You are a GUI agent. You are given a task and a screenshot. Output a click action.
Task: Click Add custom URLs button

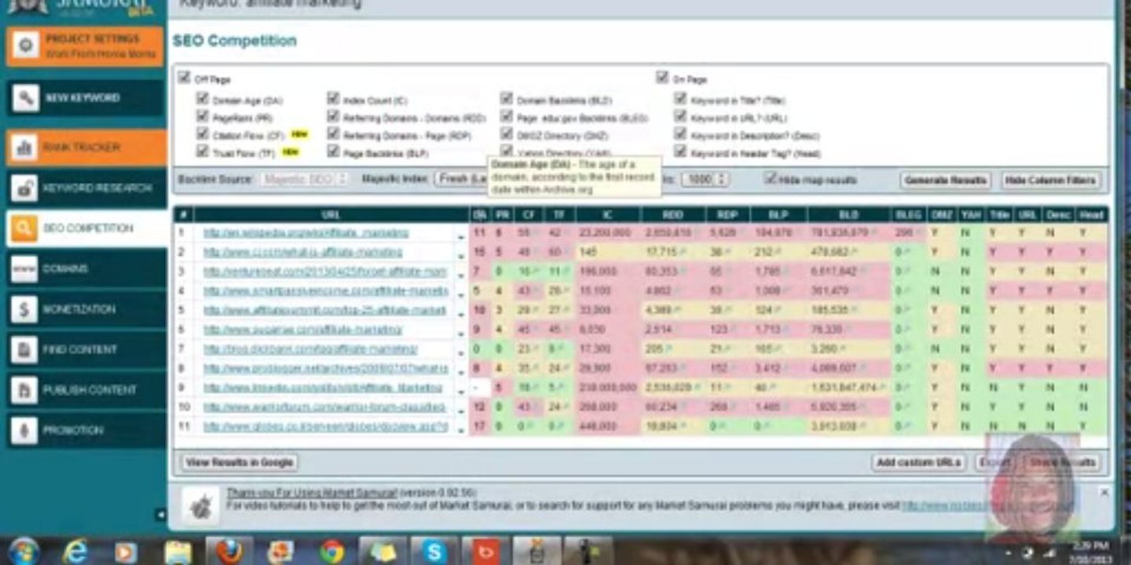pyautogui.click(x=918, y=462)
